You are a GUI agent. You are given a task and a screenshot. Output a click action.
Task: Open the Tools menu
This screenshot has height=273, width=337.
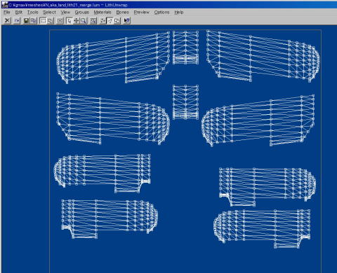click(32, 12)
